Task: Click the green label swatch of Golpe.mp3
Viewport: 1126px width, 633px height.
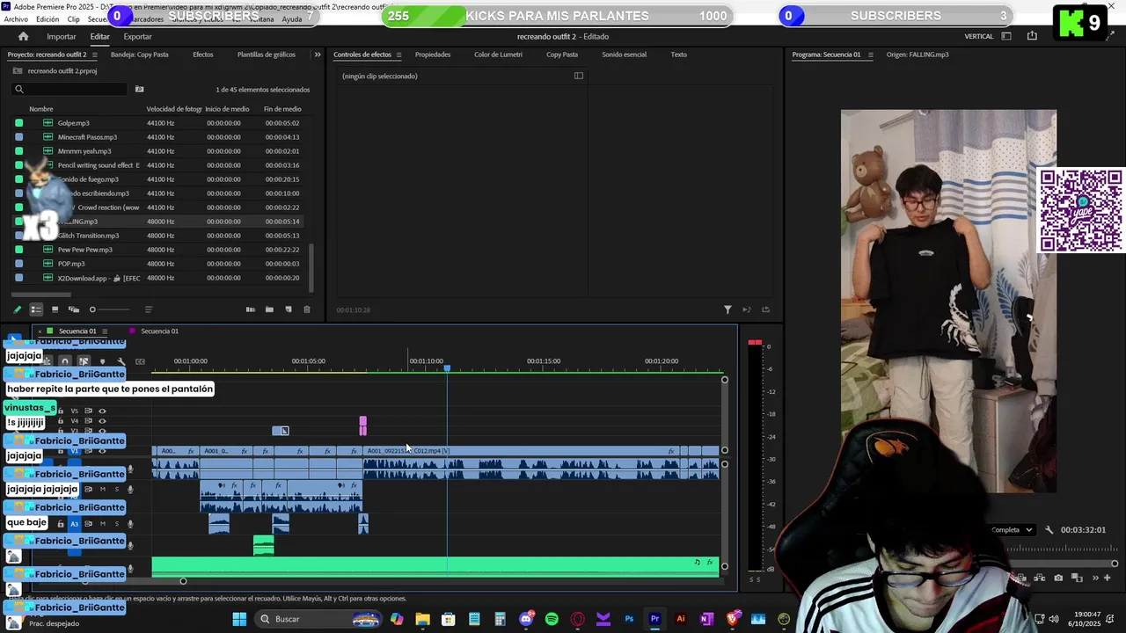Action: pyautogui.click(x=19, y=123)
